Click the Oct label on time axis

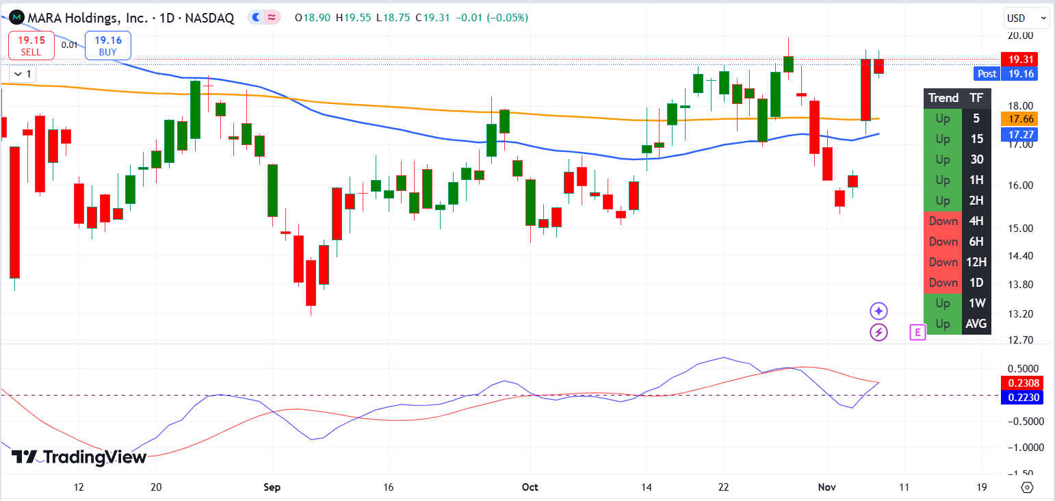pos(530,487)
